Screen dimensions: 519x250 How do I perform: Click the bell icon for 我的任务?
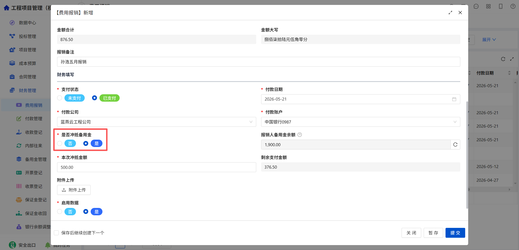point(48,245)
